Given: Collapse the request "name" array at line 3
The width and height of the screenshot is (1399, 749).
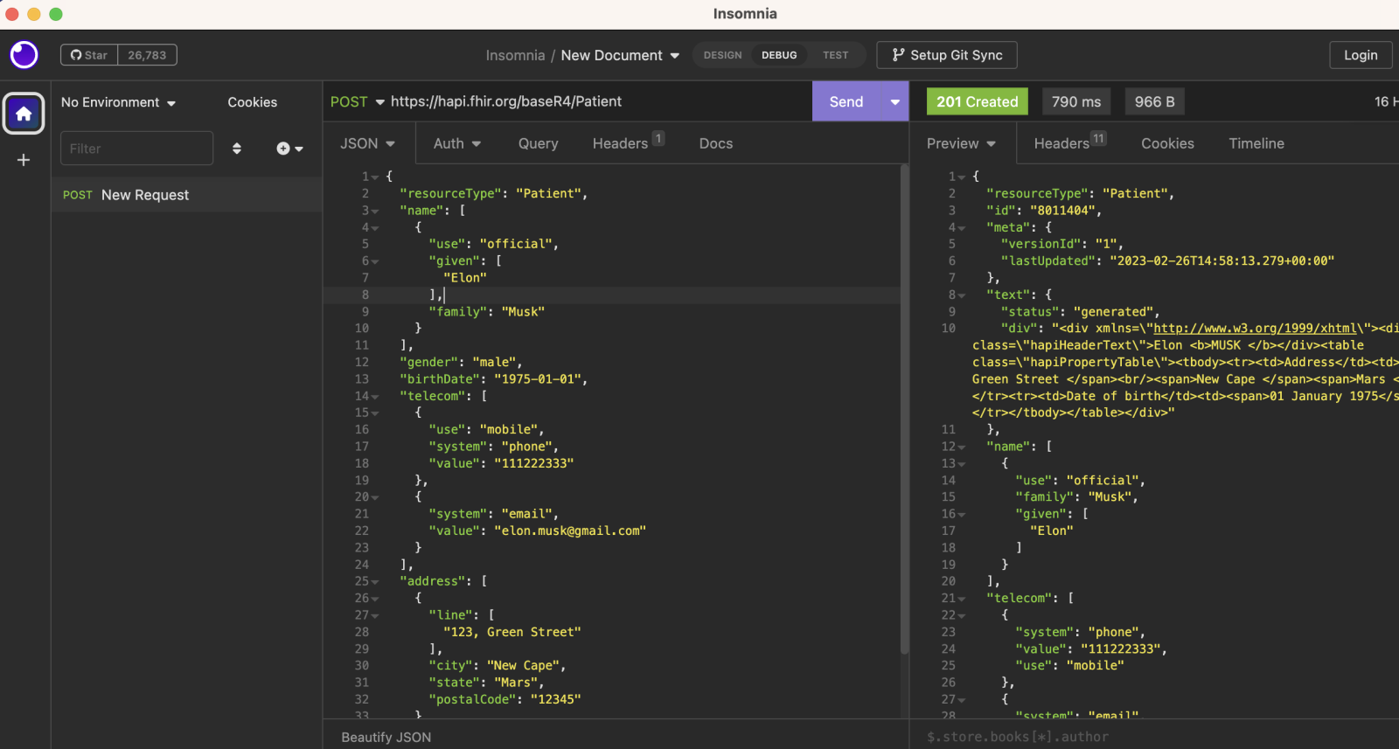Looking at the screenshot, I should point(375,212).
